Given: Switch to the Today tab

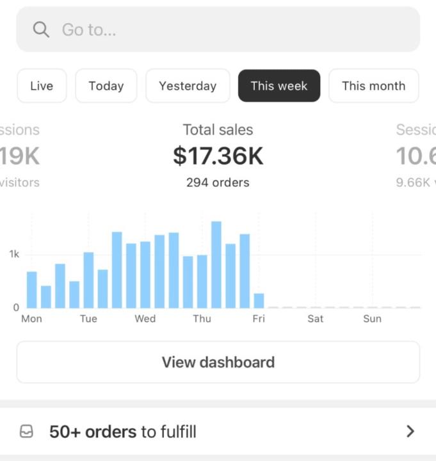Looking at the screenshot, I should click(x=106, y=86).
